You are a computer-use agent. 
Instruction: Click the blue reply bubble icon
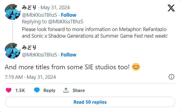pos(37,90)
